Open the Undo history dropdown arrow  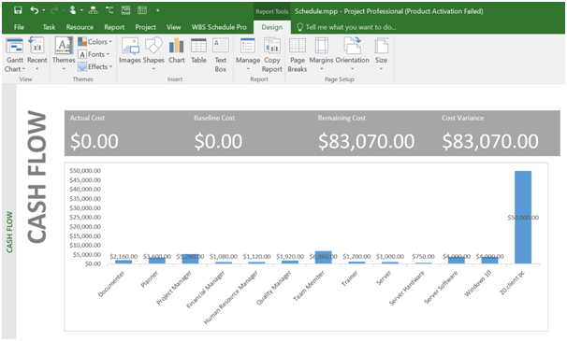[x=44, y=10]
